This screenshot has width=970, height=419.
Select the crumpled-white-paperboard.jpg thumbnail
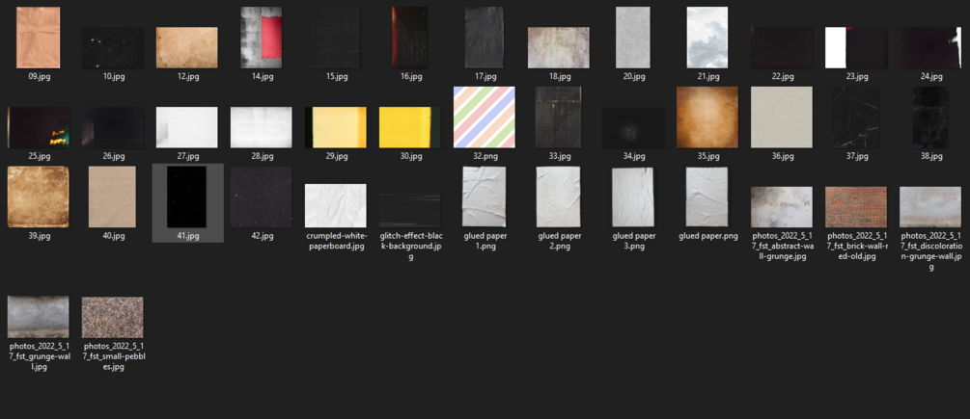335,206
